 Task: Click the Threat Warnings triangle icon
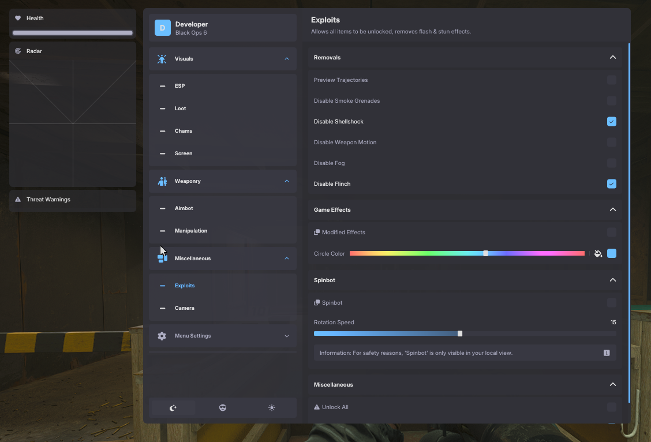[18, 200]
